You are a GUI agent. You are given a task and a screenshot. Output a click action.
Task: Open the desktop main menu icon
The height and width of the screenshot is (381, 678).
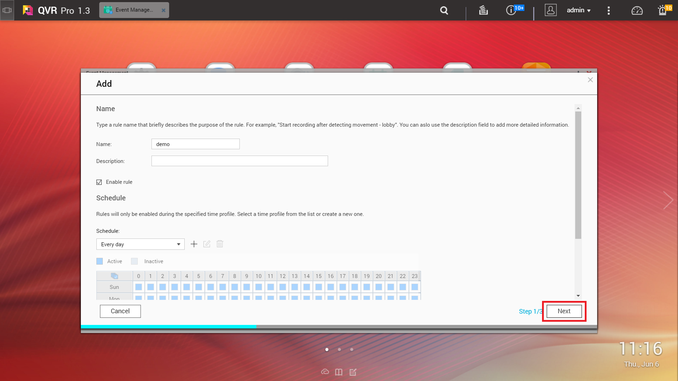(7, 10)
